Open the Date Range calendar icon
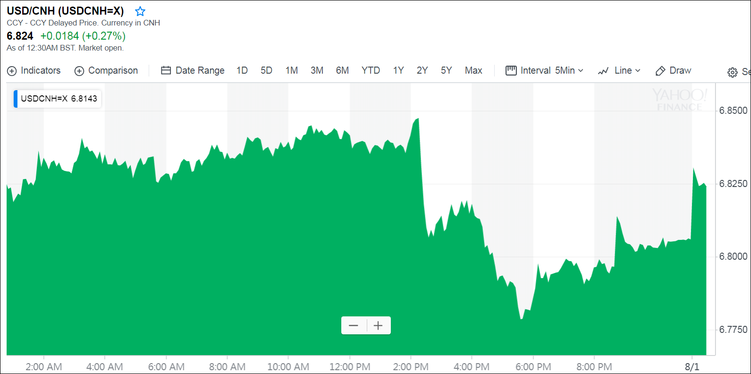Viewport: 751px width, 374px height. coord(166,70)
